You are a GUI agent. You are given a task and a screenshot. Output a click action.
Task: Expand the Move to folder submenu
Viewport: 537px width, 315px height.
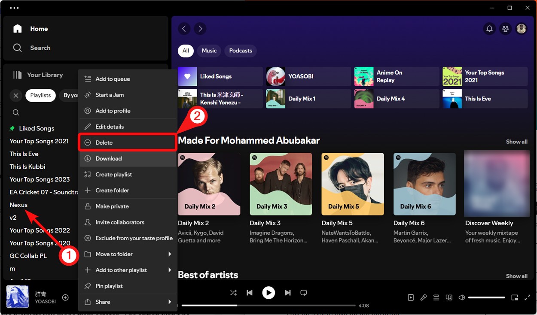pos(113,254)
